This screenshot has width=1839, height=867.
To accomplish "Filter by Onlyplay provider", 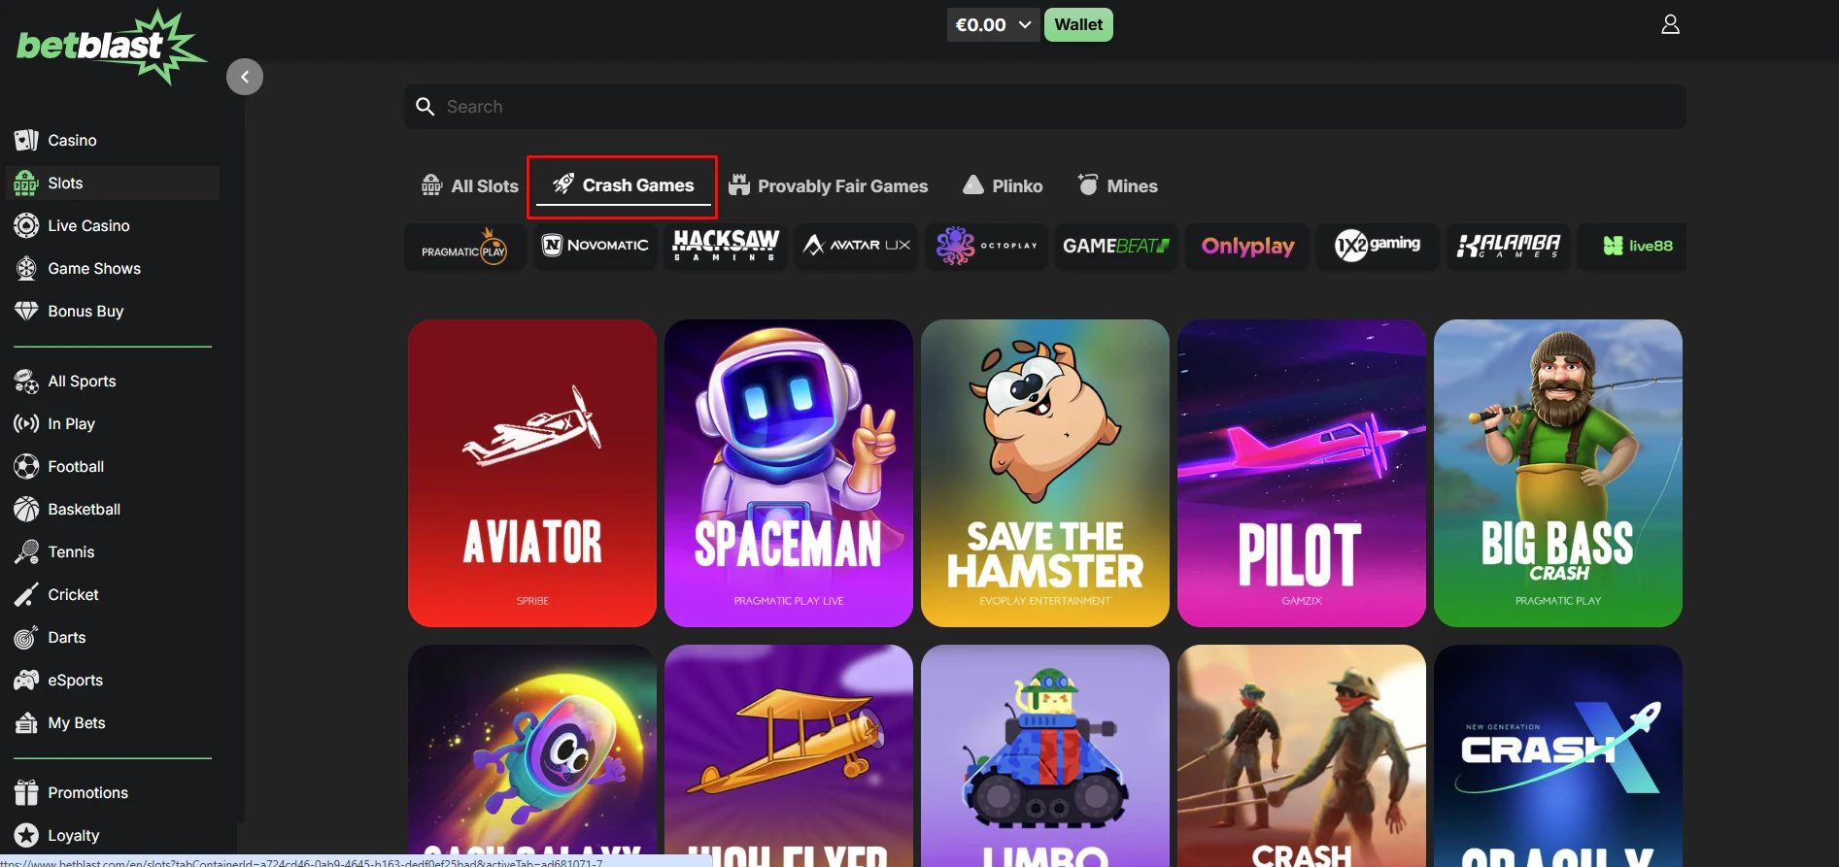I will pos(1247,246).
